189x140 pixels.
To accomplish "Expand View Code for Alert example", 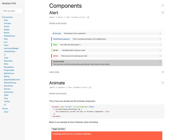I will click(x=54, y=72).
